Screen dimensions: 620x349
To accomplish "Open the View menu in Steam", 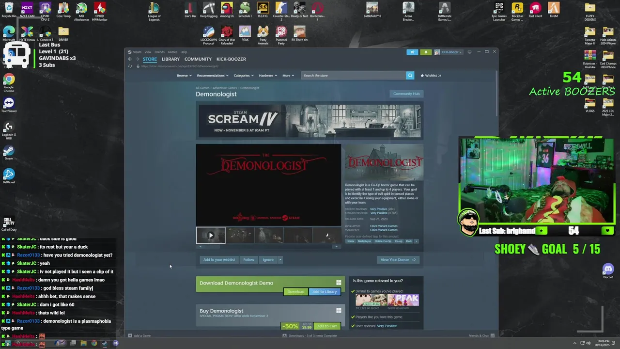I will pyautogui.click(x=148, y=52).
